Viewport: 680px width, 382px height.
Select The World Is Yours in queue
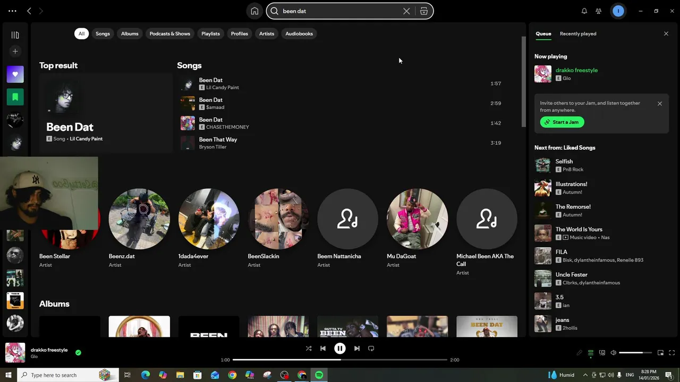[x=601, y=233]
